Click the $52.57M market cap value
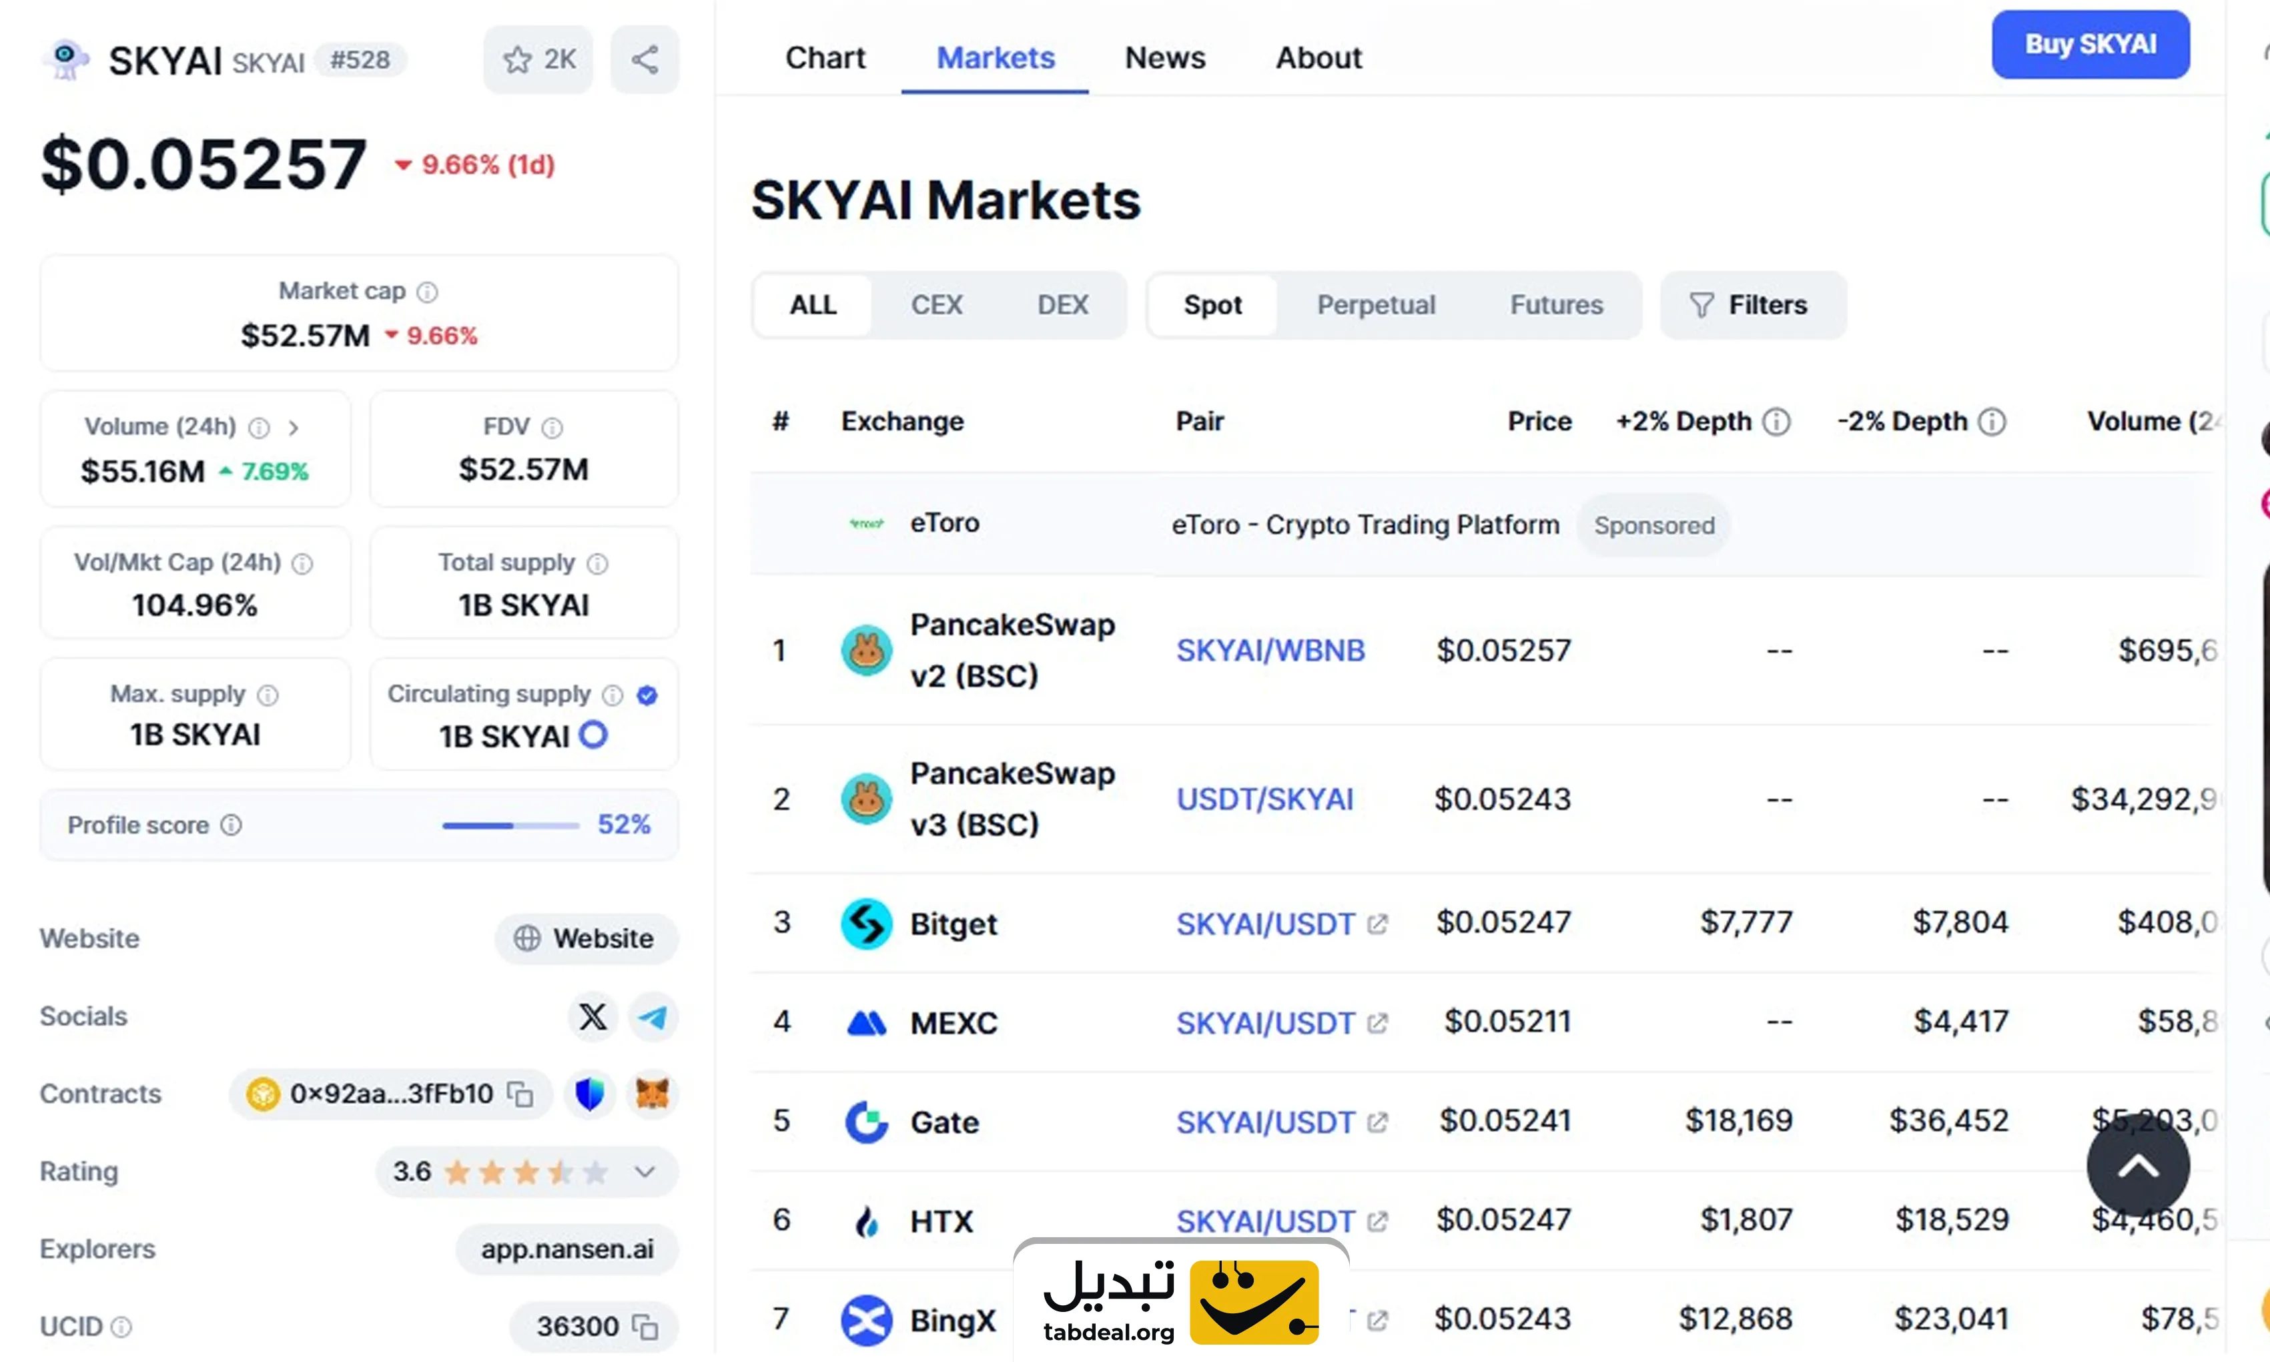Screen dimensions: 2270x1362 pos(306,335)
